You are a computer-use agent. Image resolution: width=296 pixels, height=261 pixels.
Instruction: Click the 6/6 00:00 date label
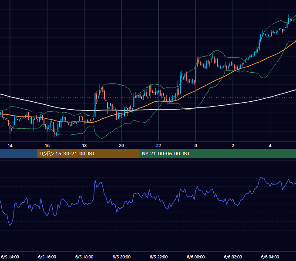pos(196,257)
